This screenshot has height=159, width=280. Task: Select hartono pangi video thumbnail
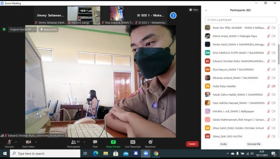(x=84, y=15)
